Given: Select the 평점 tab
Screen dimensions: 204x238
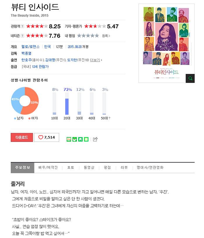Looking at the screenshot, I should (x=107, y=168).
